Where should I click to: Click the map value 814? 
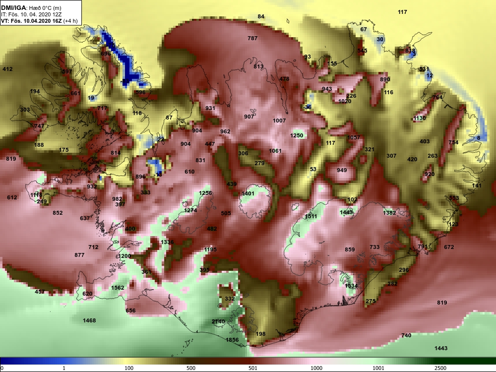point(116,153)
